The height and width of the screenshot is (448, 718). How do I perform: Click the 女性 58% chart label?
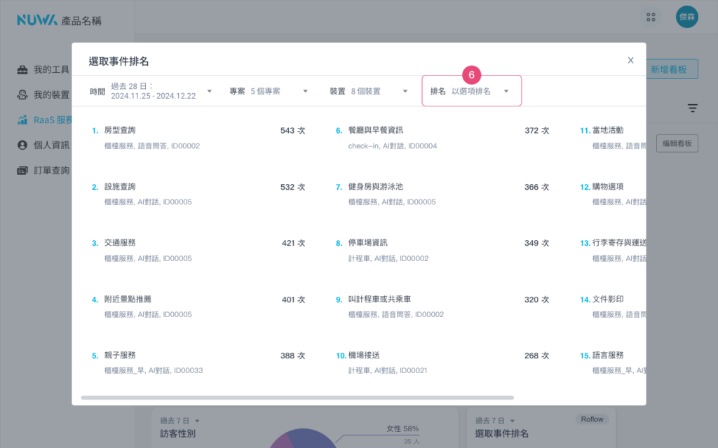click(x=402, y=429)
